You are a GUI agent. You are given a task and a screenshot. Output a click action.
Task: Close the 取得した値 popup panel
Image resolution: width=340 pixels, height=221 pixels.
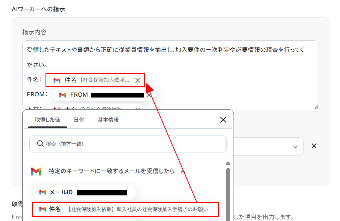click(223, 120)
